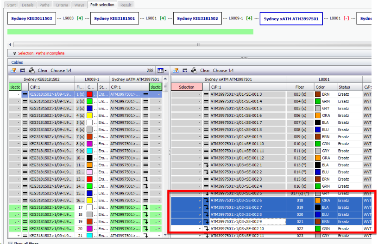The image size is (378, 244).
Task: Click Choose 1:4 in the left cables toolbar
Action: point(61,70)
